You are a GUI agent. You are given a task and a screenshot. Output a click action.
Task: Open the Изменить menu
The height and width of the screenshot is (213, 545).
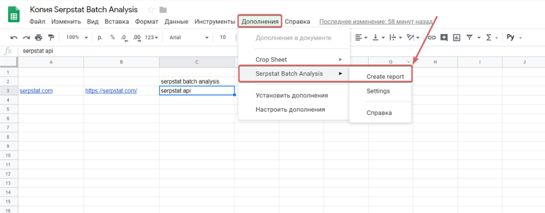(x=66, y=21)
